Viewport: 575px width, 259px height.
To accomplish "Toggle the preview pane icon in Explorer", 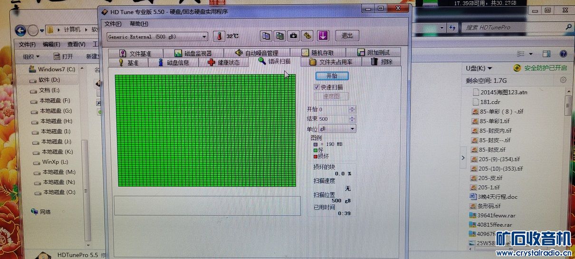I will tap(546, 54).
